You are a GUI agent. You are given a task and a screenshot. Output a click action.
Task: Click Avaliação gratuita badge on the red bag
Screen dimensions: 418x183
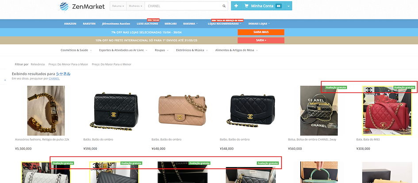404,88
